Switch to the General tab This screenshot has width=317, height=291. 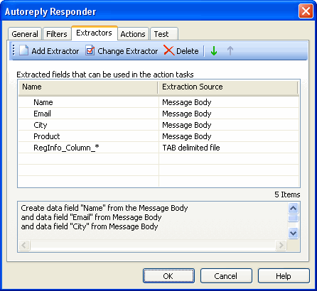coord(25,34)
